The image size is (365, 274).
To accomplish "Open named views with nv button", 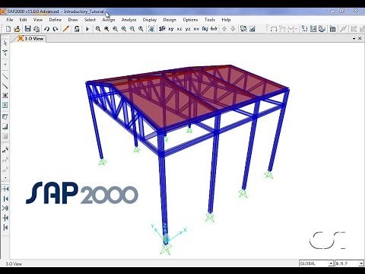I will coord(196,29).
